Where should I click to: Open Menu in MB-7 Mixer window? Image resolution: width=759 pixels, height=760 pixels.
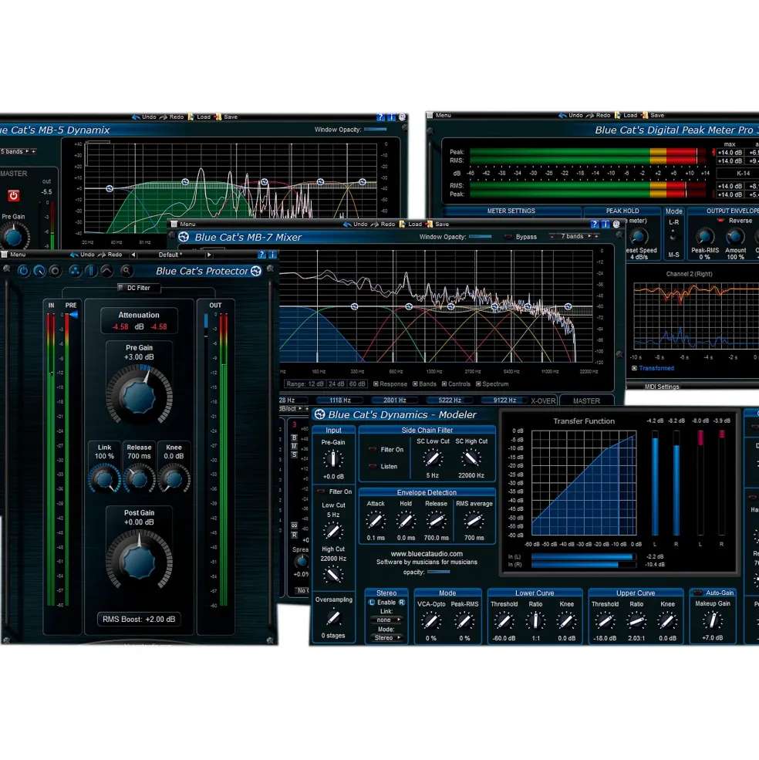[x=184, y=224]
